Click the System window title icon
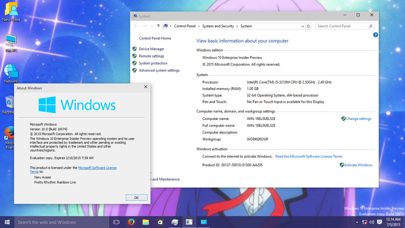 (135, 16)
